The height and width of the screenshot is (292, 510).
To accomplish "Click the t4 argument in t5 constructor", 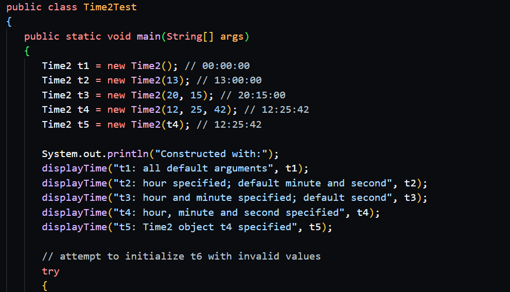I will coord(172,125).
